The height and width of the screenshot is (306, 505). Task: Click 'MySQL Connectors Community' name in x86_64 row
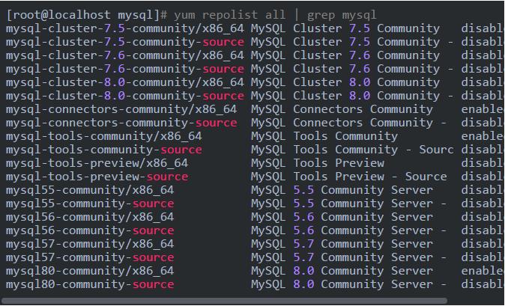click(342, 110)
